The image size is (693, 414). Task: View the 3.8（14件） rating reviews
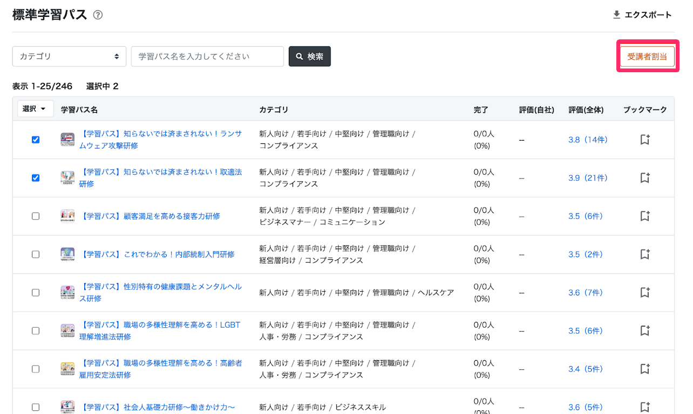pyautogui.click(x=588, y=140)
